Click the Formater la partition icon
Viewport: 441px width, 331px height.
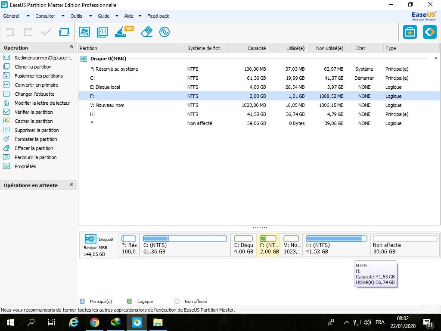pos(6,139)
